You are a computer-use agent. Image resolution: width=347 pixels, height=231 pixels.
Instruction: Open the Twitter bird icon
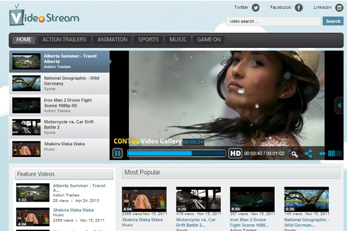(256, 8)
